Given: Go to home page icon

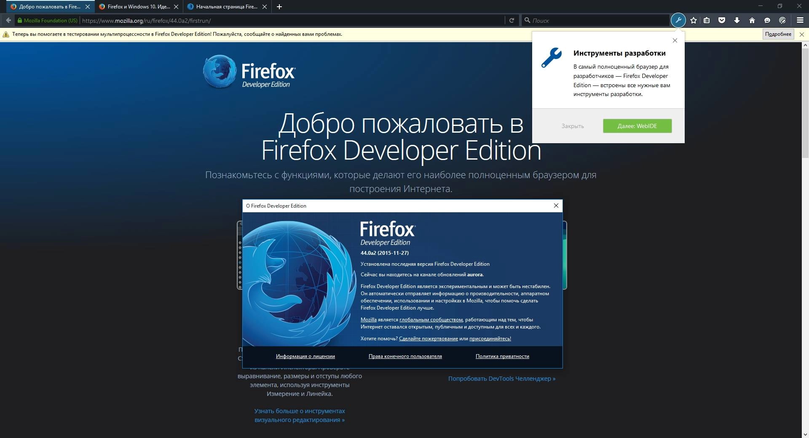Looking at the screenshot, I should coord(752,20).
